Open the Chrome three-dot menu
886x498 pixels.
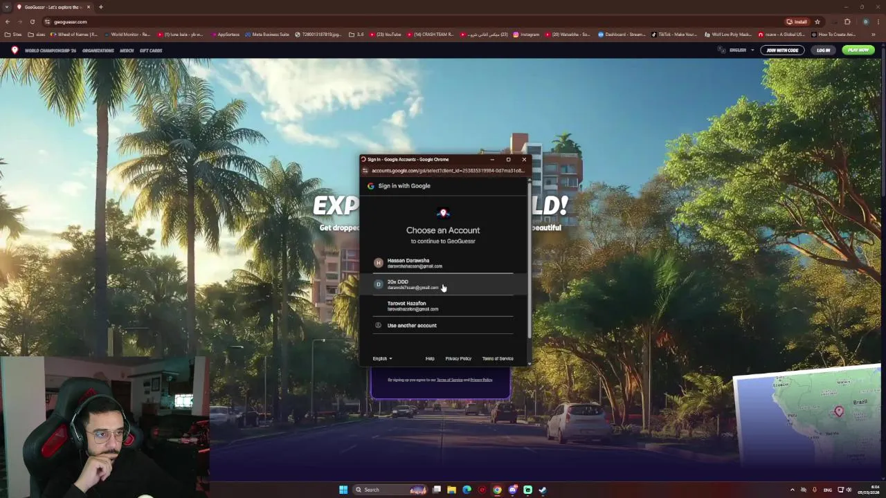(x=878, y=21)
